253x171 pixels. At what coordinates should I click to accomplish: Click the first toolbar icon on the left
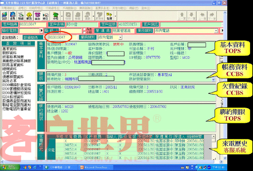coord(5,17)
